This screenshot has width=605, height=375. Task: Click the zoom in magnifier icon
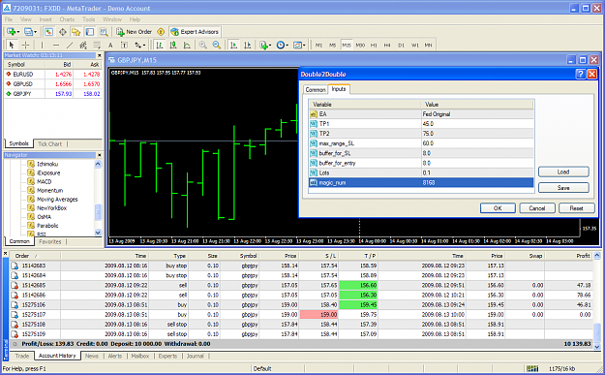202,46
